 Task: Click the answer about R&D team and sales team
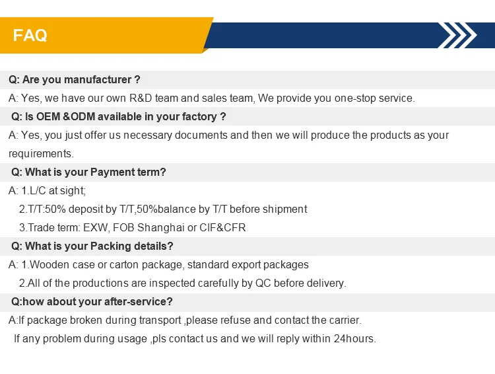[211, 98]
